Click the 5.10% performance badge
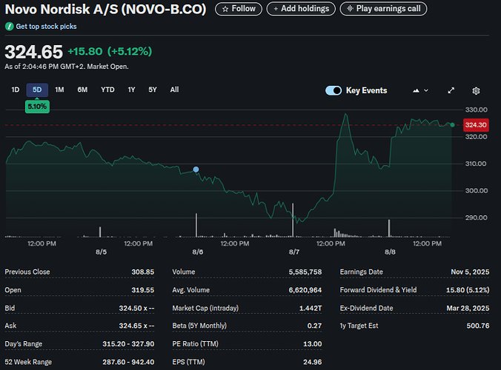 coord(37,107)
